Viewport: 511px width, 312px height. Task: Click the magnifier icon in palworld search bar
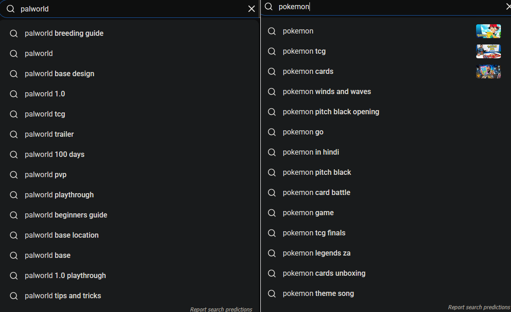pyautogui.click(x=11, y=9)
